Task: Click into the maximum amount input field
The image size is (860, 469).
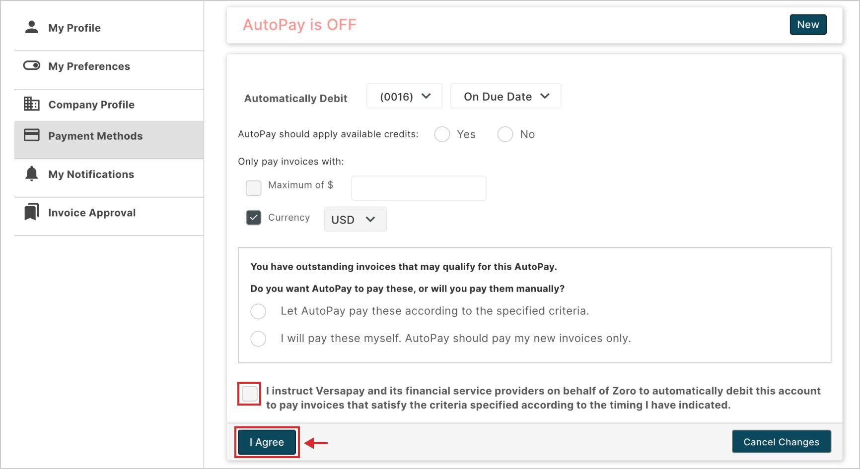Action: [418, 188]
